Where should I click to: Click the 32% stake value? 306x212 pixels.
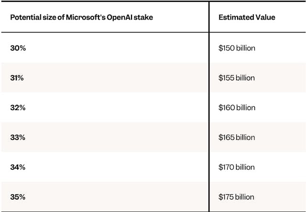18,108
